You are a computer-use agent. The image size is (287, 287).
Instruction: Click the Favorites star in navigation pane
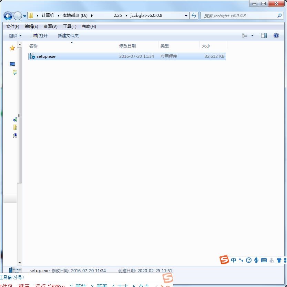click(12, 48)
